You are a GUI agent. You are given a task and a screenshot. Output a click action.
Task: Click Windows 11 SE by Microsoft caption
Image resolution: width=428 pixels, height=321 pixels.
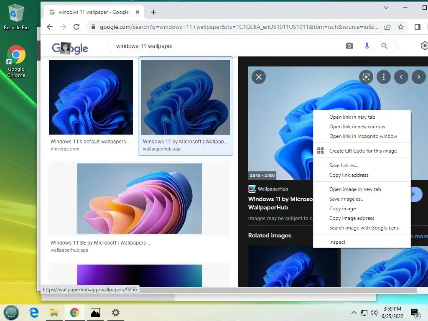(x=101, y=243)
